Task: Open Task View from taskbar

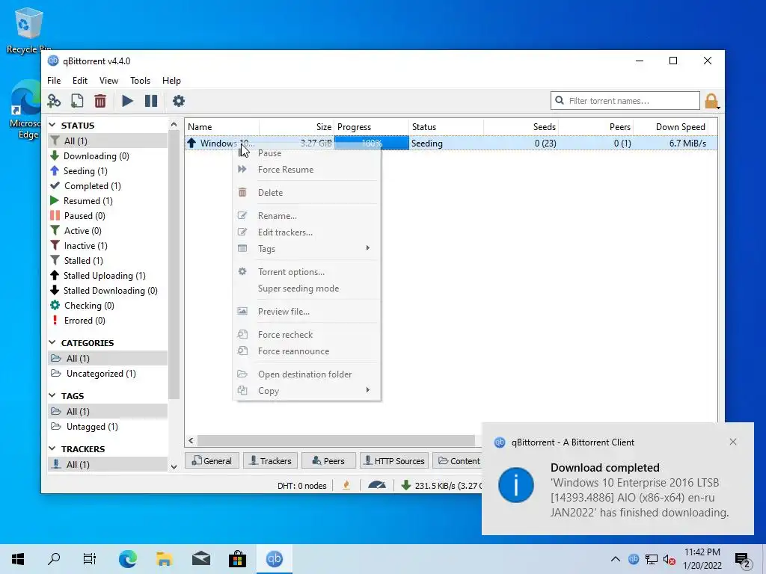Action: coord(90,559)
